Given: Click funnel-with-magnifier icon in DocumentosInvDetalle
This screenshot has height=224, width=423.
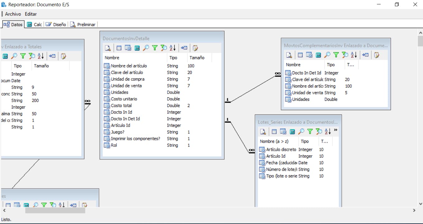Looking at the screenshot, I should [x=164, y=48].
